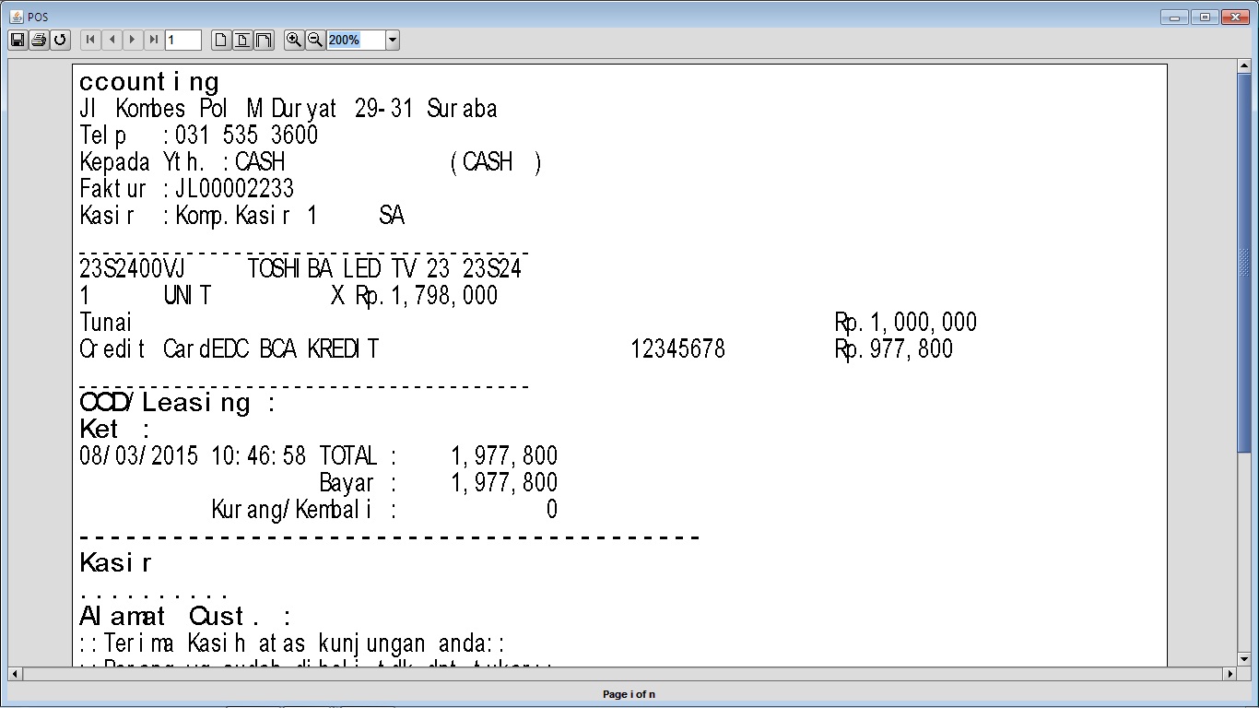Click the horizontal scrollbar right arrow
1259x708 pixels.
tap(1230, 674)
